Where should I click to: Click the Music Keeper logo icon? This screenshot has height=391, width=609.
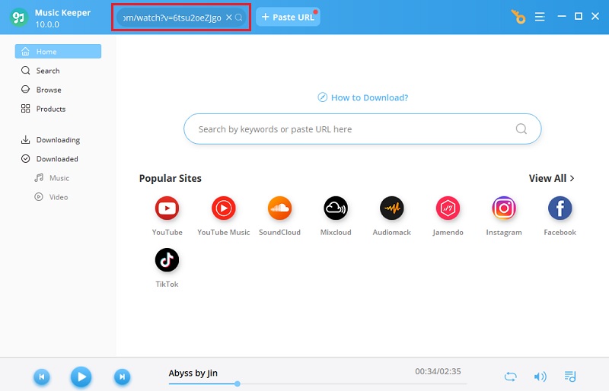[18, 17]
